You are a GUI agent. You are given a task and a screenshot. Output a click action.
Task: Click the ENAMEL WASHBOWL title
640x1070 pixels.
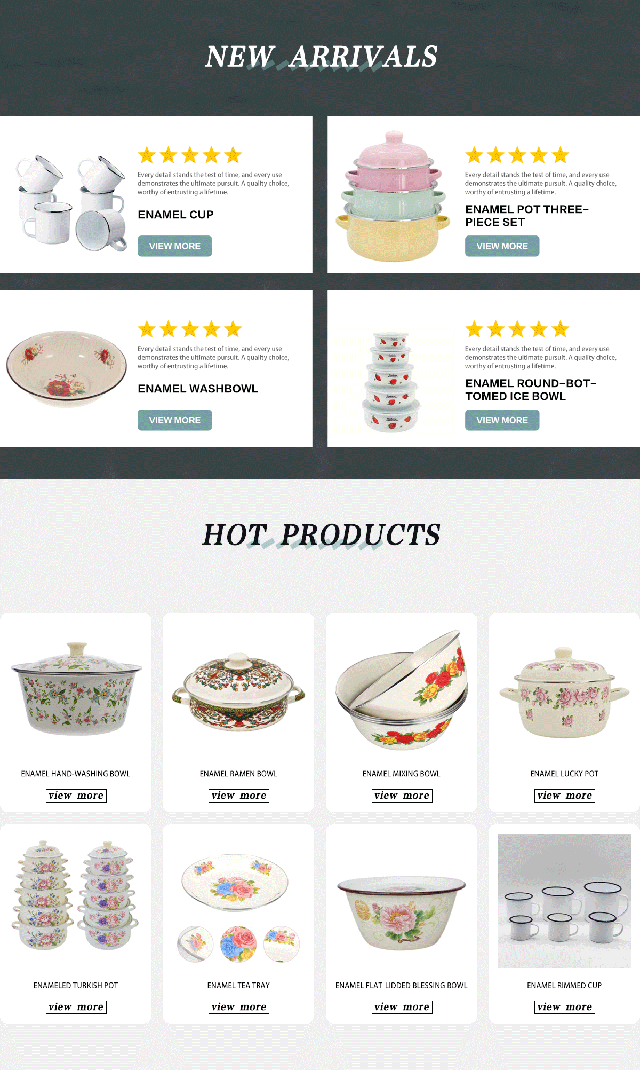[x=198, y=389]
